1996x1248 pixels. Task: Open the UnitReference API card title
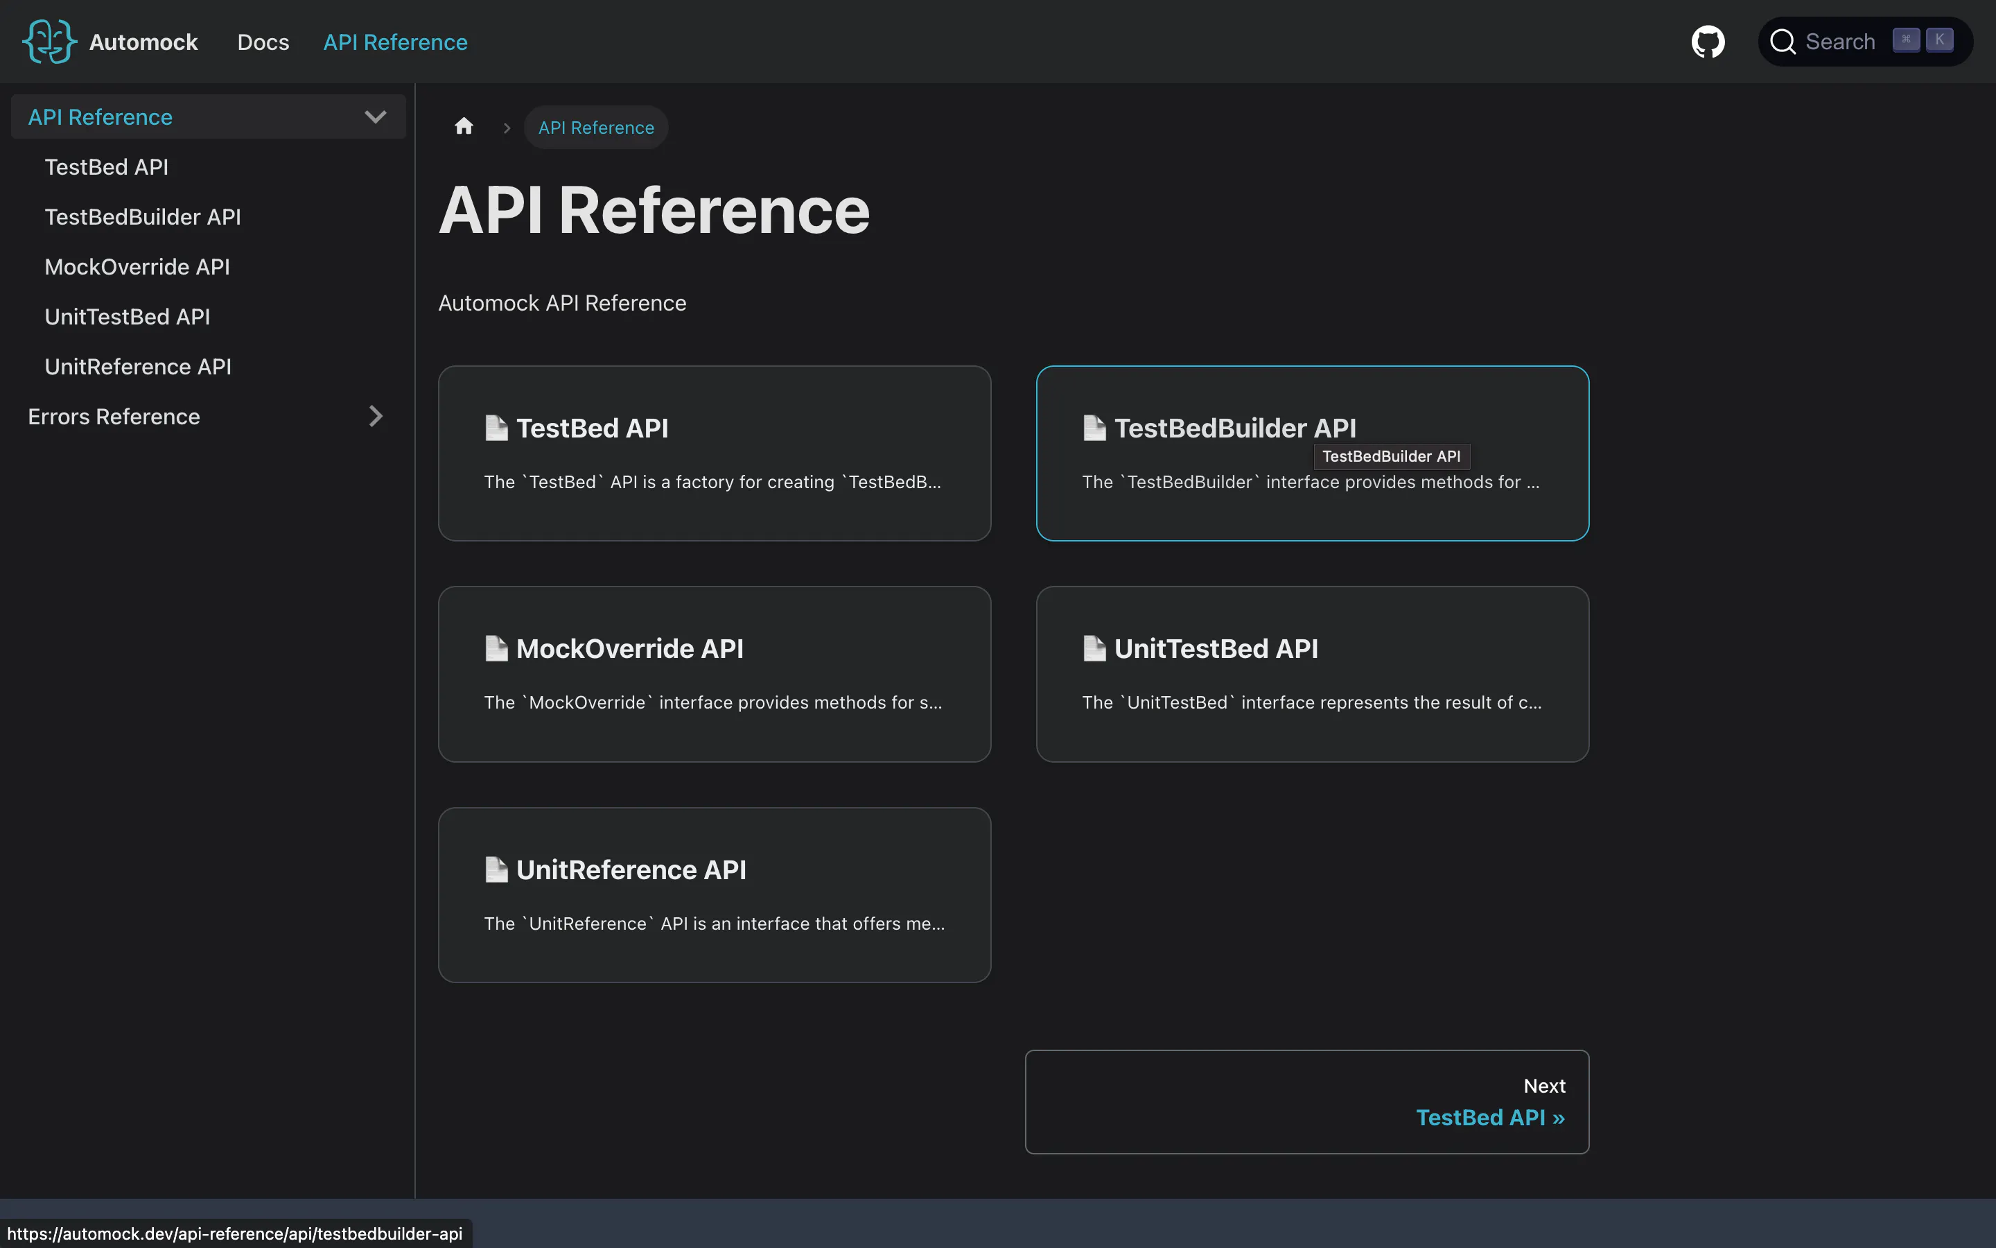pyautogui.click(x=631, y=869)
